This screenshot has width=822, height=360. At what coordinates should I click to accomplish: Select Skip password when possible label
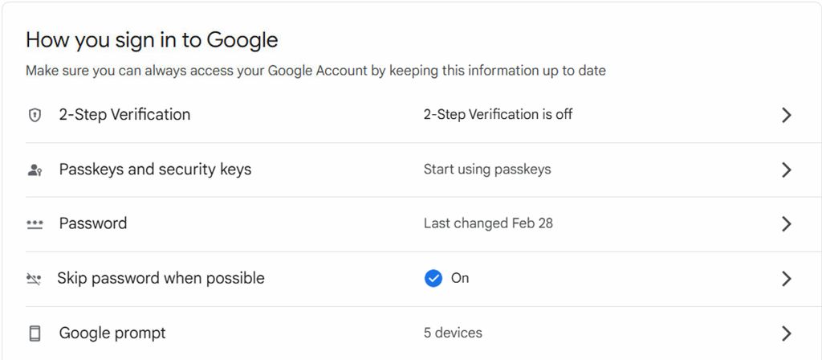[x=161, y=278]
